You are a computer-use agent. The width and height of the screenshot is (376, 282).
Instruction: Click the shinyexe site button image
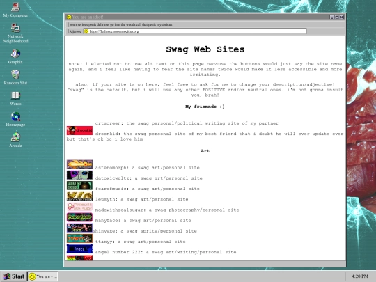(x=79, y=228)
